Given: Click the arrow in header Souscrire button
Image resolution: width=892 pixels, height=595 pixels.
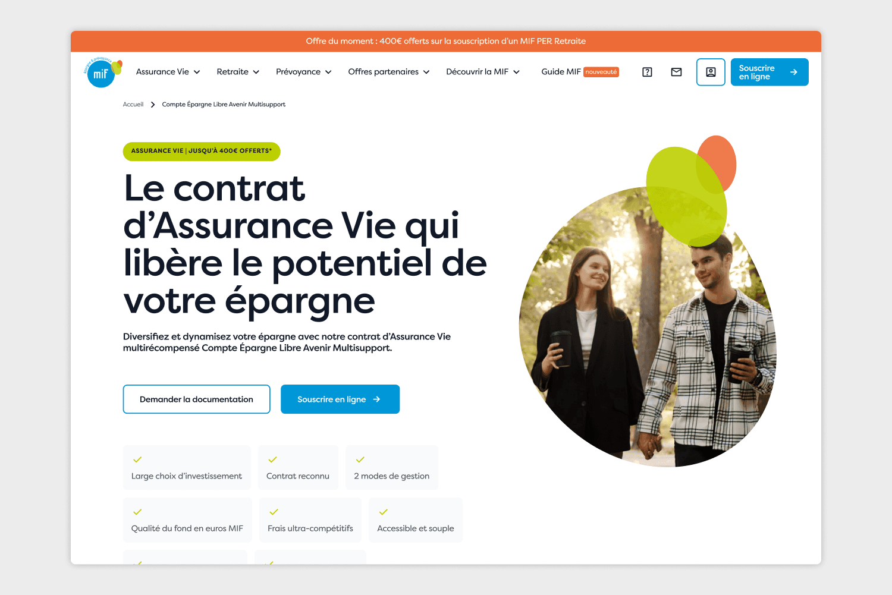Looking at the screenshot, I should pyautogui.click(x=794, y=72).
